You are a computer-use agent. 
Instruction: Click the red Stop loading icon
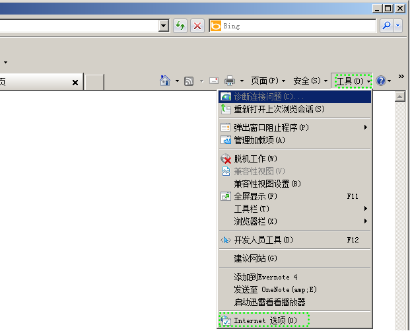[197, 26]
